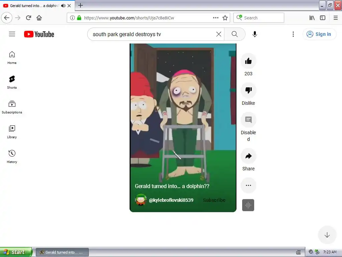Image resolution: width=342 pixels, height=257 pixels.
Task: Open YouTube settings three-dot menu near Sign in
Action: pos(293,34)
